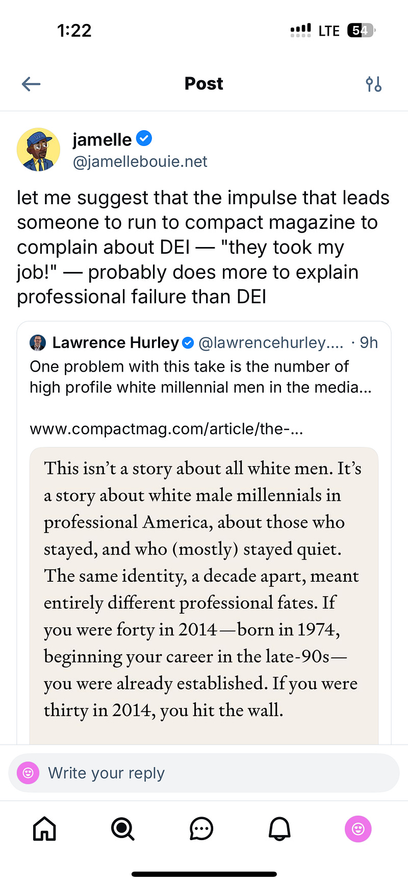Tap the battery indicator in status bar
This screenshot has width=408, height=885.
coord(361,31)
